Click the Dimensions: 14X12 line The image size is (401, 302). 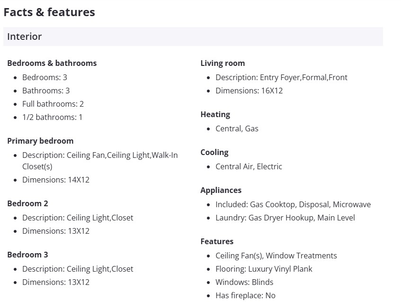(x=56, y=180)
